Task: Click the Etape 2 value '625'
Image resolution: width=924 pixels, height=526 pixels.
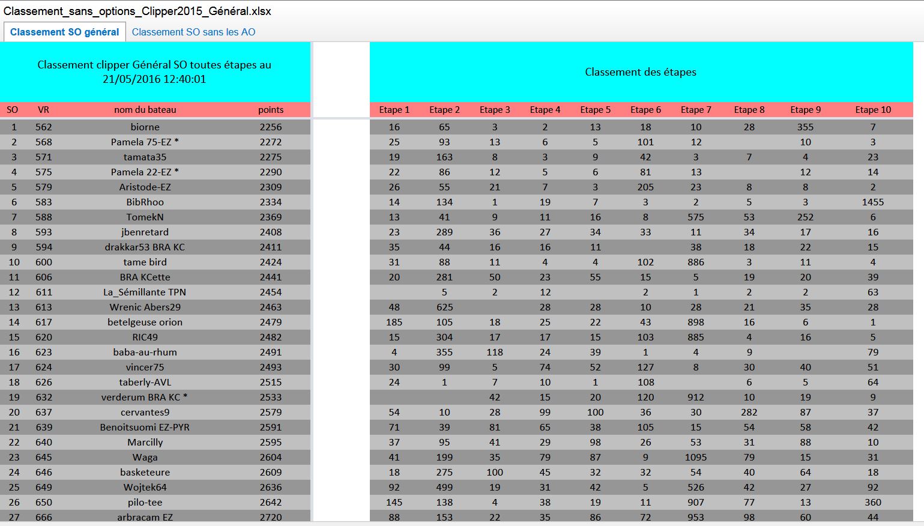Action: tap(444, 307)
